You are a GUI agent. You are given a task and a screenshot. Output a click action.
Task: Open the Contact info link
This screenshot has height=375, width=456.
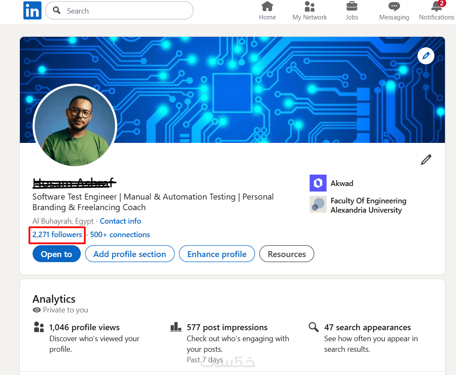(121, 221)
